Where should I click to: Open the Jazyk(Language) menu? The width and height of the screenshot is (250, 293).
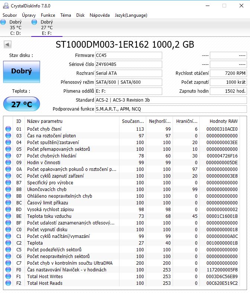131,15
